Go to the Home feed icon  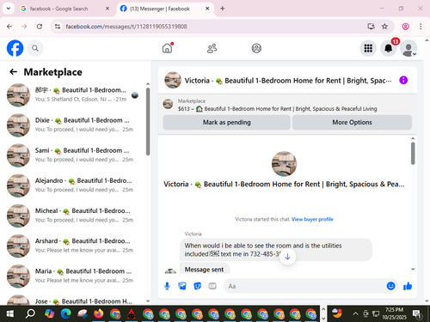point(168,48)
